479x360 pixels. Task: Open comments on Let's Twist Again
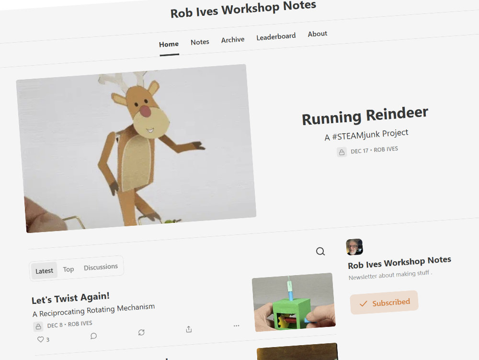point(93,336)
